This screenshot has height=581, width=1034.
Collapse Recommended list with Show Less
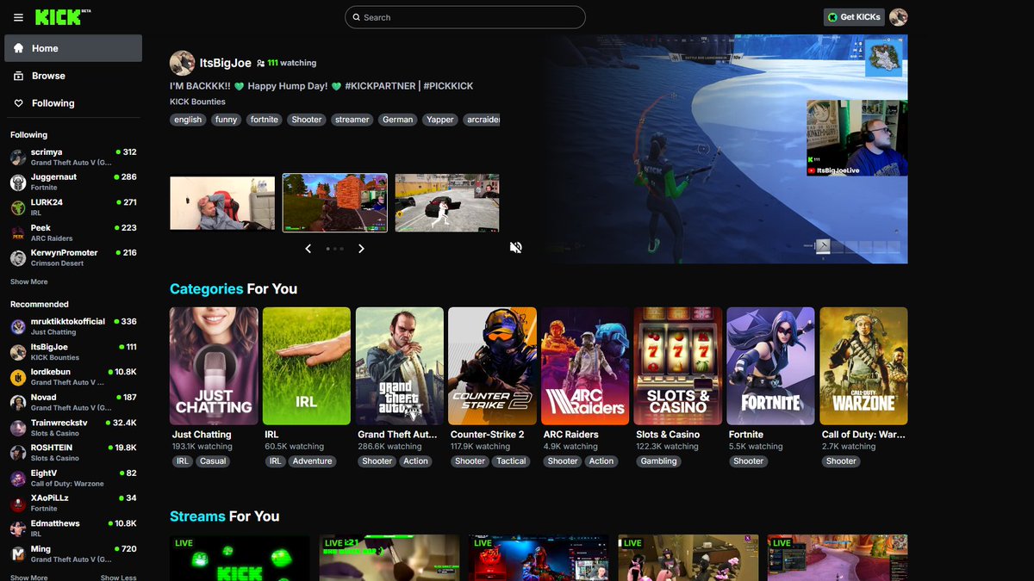[119, 578]
